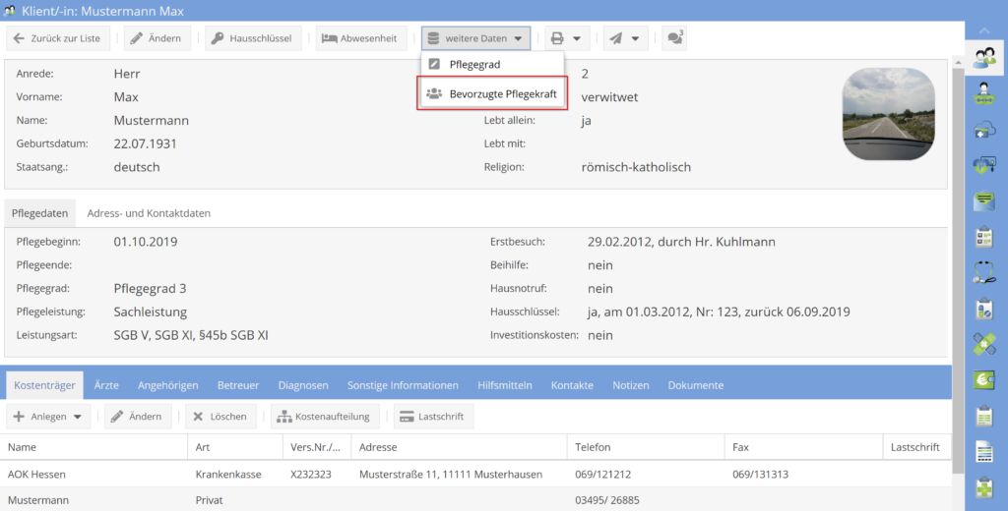
Task: Click the green chat message sidebar icon
Action: click(x=984, y=200)
